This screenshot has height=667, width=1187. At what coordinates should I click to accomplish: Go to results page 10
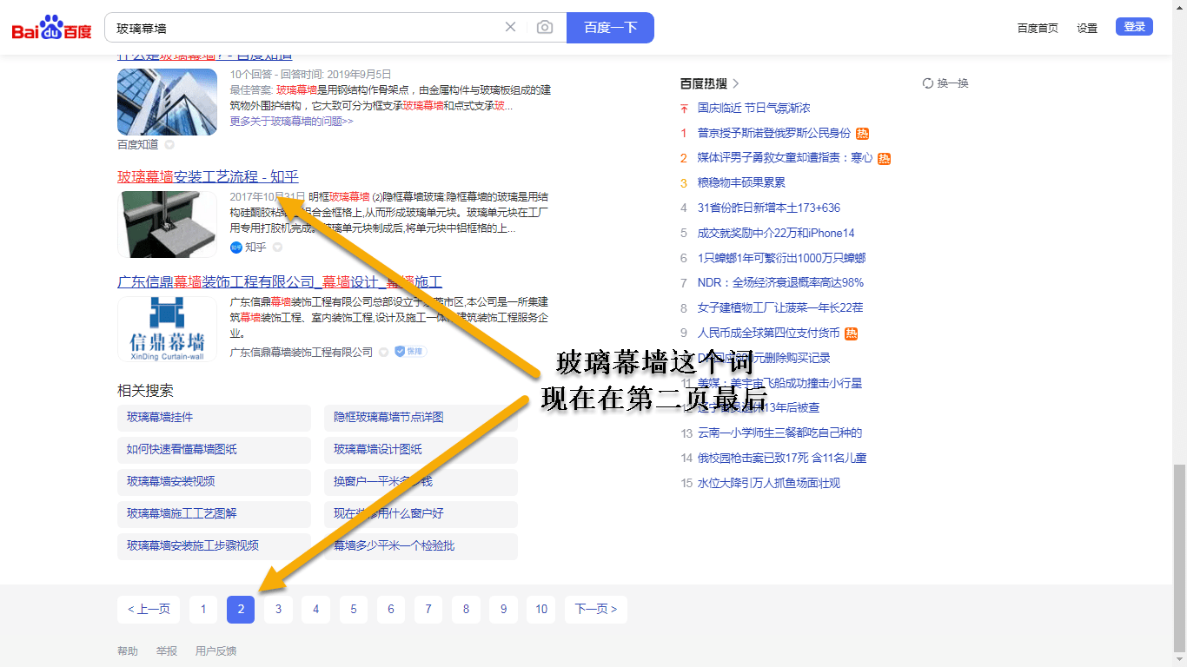click(x=541, y=610)
